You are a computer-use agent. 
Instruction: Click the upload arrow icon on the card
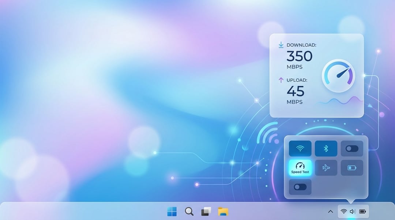coord(281,80)
